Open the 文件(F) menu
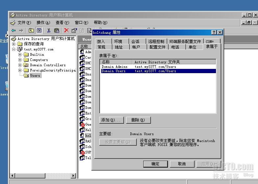The image size is (258, 184). (x=24, y=23)
